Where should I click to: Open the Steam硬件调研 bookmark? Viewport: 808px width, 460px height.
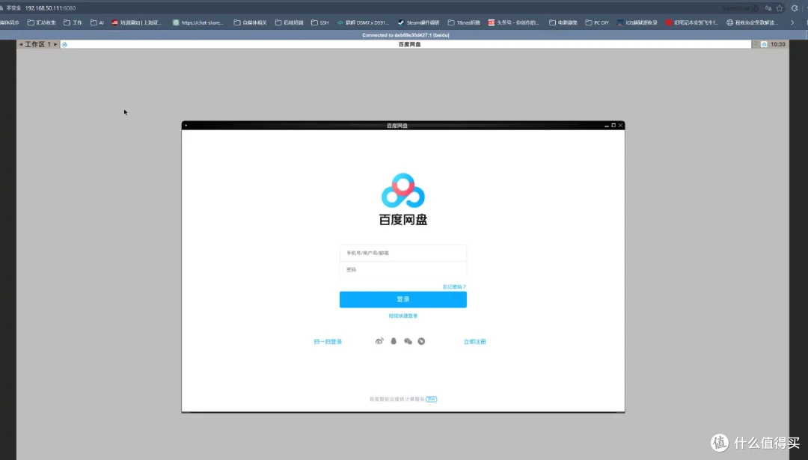[418, 22]
